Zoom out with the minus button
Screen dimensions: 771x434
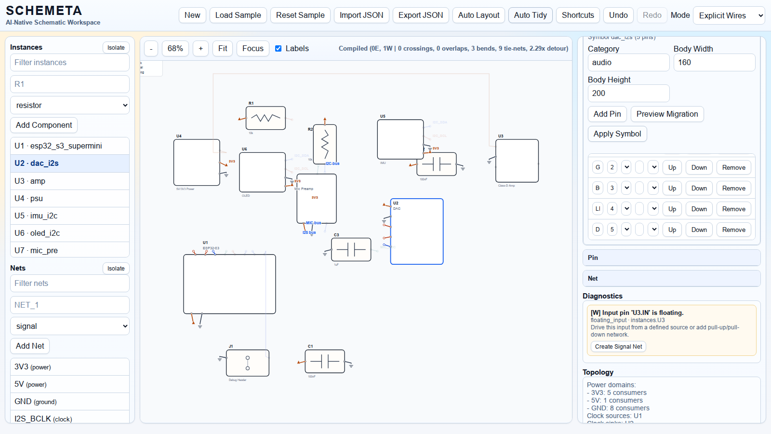151,49
